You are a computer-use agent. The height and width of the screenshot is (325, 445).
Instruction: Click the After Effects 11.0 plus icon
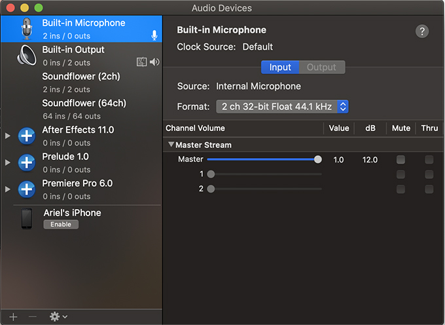[27, 136]
